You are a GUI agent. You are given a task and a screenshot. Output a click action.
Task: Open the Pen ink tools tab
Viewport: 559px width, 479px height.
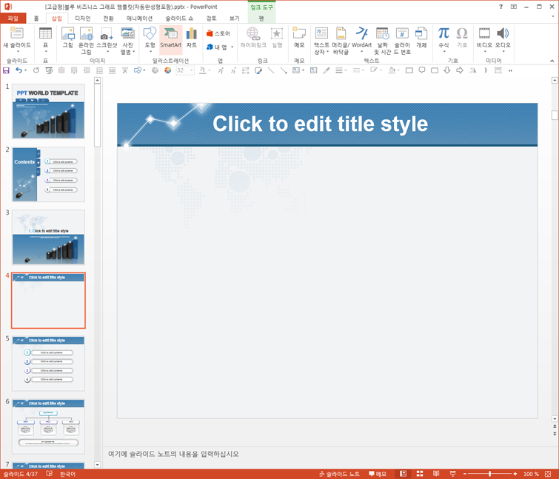(261, 19)
